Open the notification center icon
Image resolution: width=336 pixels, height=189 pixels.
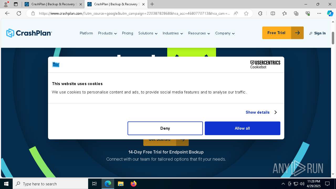pyautogui.click(x=327, y=184)
